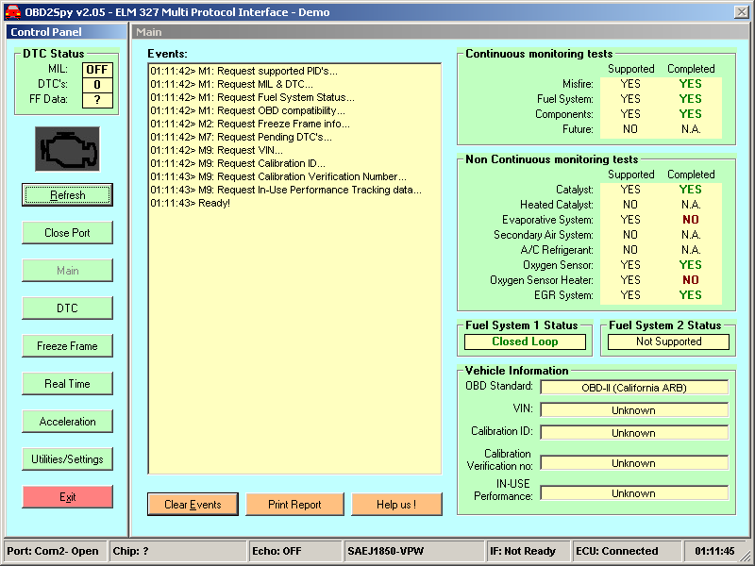The height and width of the screenshot is (566, 755).
Task: Click Evaporative System completed NO value
Action: pyautogui.click(x=690, y=220)
